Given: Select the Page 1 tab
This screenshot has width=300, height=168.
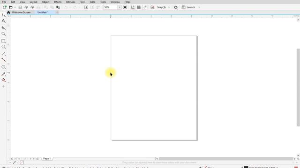Looking at the screenshot, I should pos(47,159).
